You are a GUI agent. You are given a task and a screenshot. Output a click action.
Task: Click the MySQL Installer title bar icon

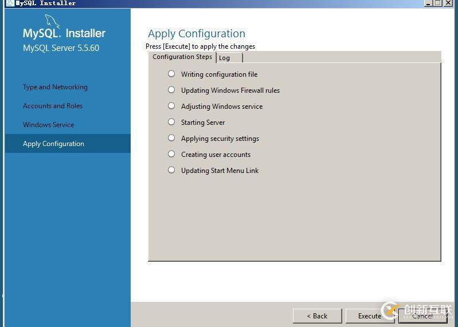(x=10, y=3)
